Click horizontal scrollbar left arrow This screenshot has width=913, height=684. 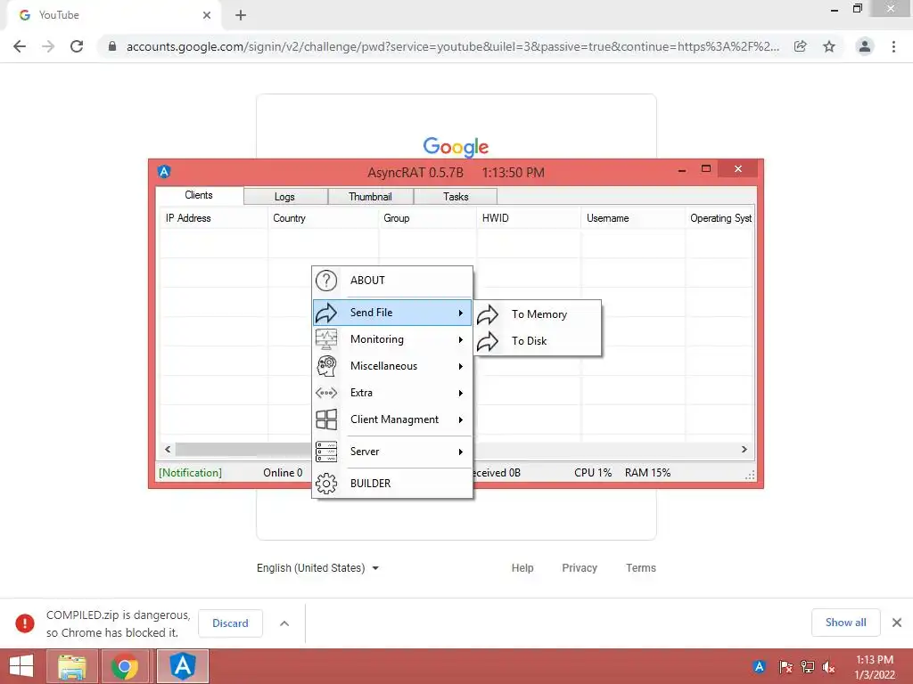tap(168, 450)
